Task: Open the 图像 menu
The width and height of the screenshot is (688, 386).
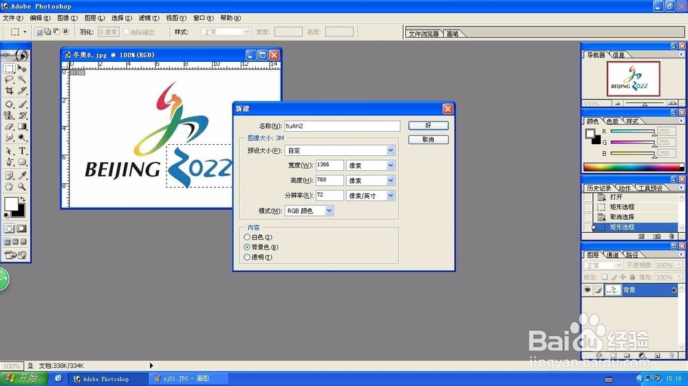Action: coord(67,18)
